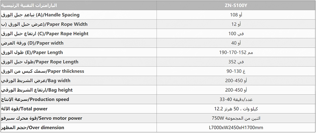This screenshot has height=133, width=316.
Task: Click the Paper Rope Length label
Action: 40,62
